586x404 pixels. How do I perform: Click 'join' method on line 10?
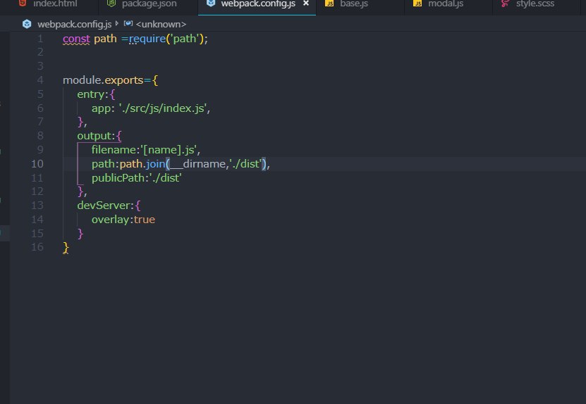pyautogui.click(x=155, y=164)
